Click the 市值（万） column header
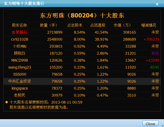This screenshot has width=164, height=127. [x=122, y=25]
